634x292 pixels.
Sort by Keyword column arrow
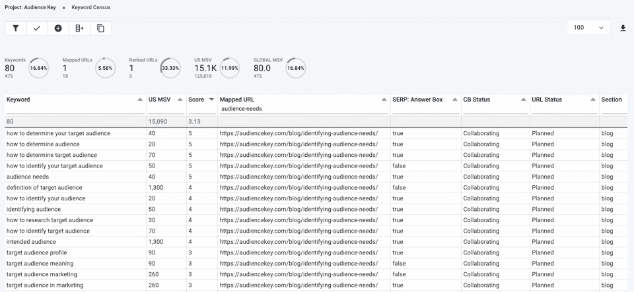[x=140, y=100]
